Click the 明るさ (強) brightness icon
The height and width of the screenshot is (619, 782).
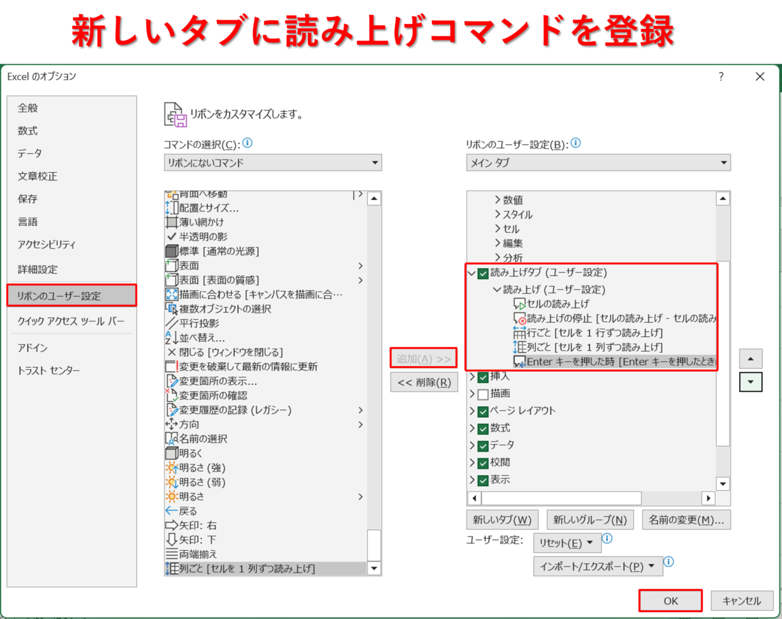pyautogui.click(x=172, y=468)
